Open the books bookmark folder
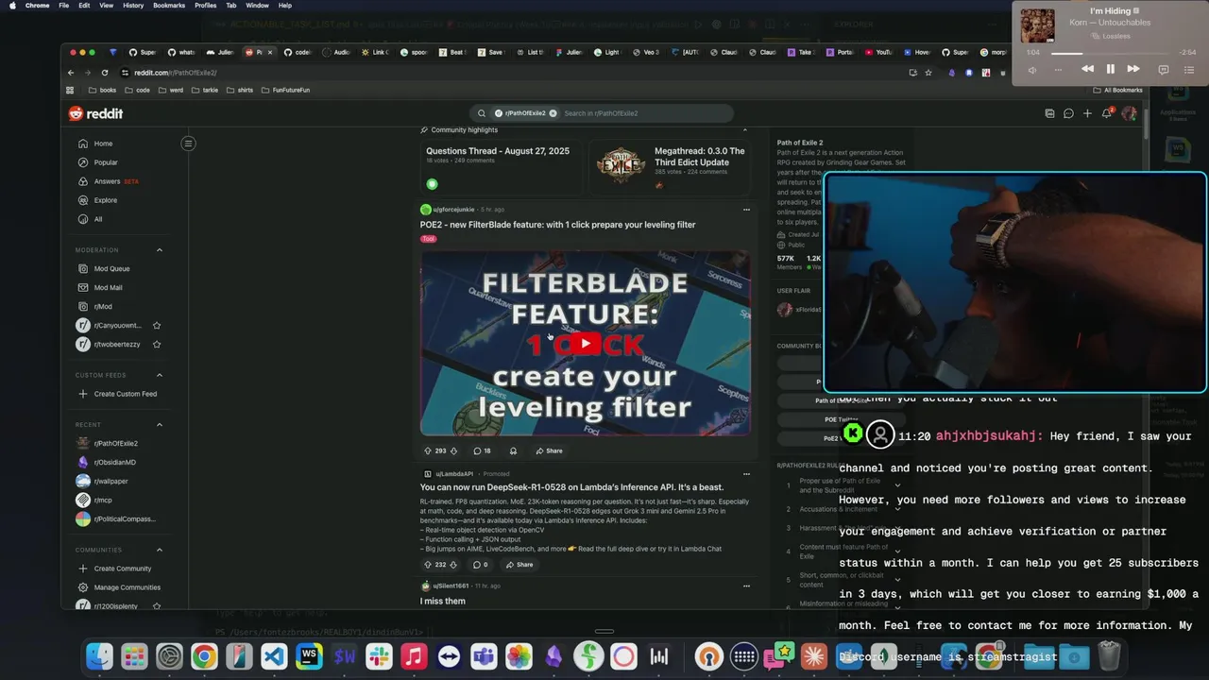The image size is (1209, 680). 102,90
